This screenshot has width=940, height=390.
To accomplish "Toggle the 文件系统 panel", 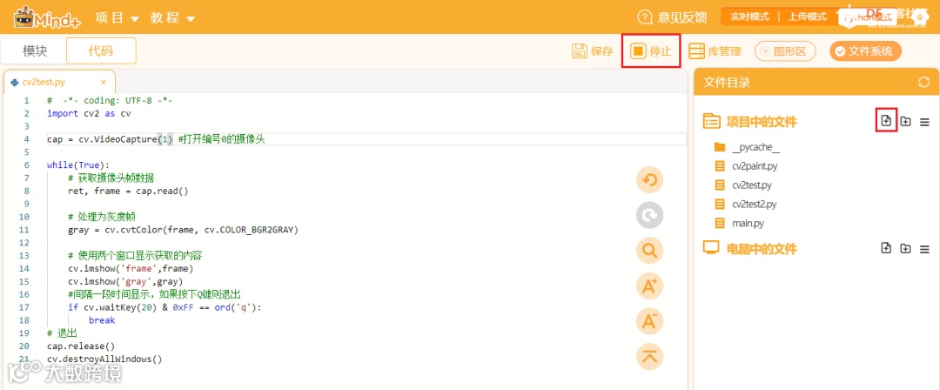I will (866, 51).
